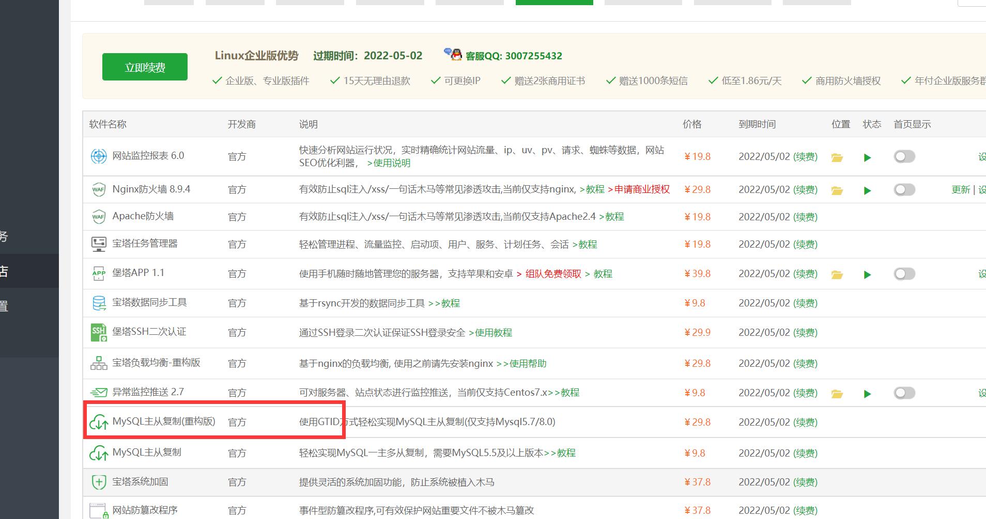The image size is (986, 519).
Task: Open the 教程 link for Nginx防火墙
Action: click(592, 189)
